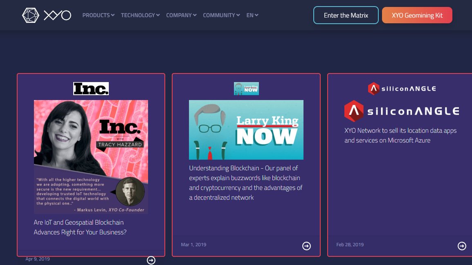Open the Tracy Hazzard Inc. podcast image

[x=91, y=157]
